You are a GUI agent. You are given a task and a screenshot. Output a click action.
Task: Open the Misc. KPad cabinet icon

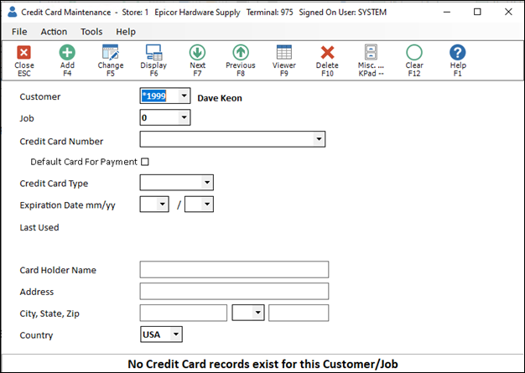click(x=371, y=52)
